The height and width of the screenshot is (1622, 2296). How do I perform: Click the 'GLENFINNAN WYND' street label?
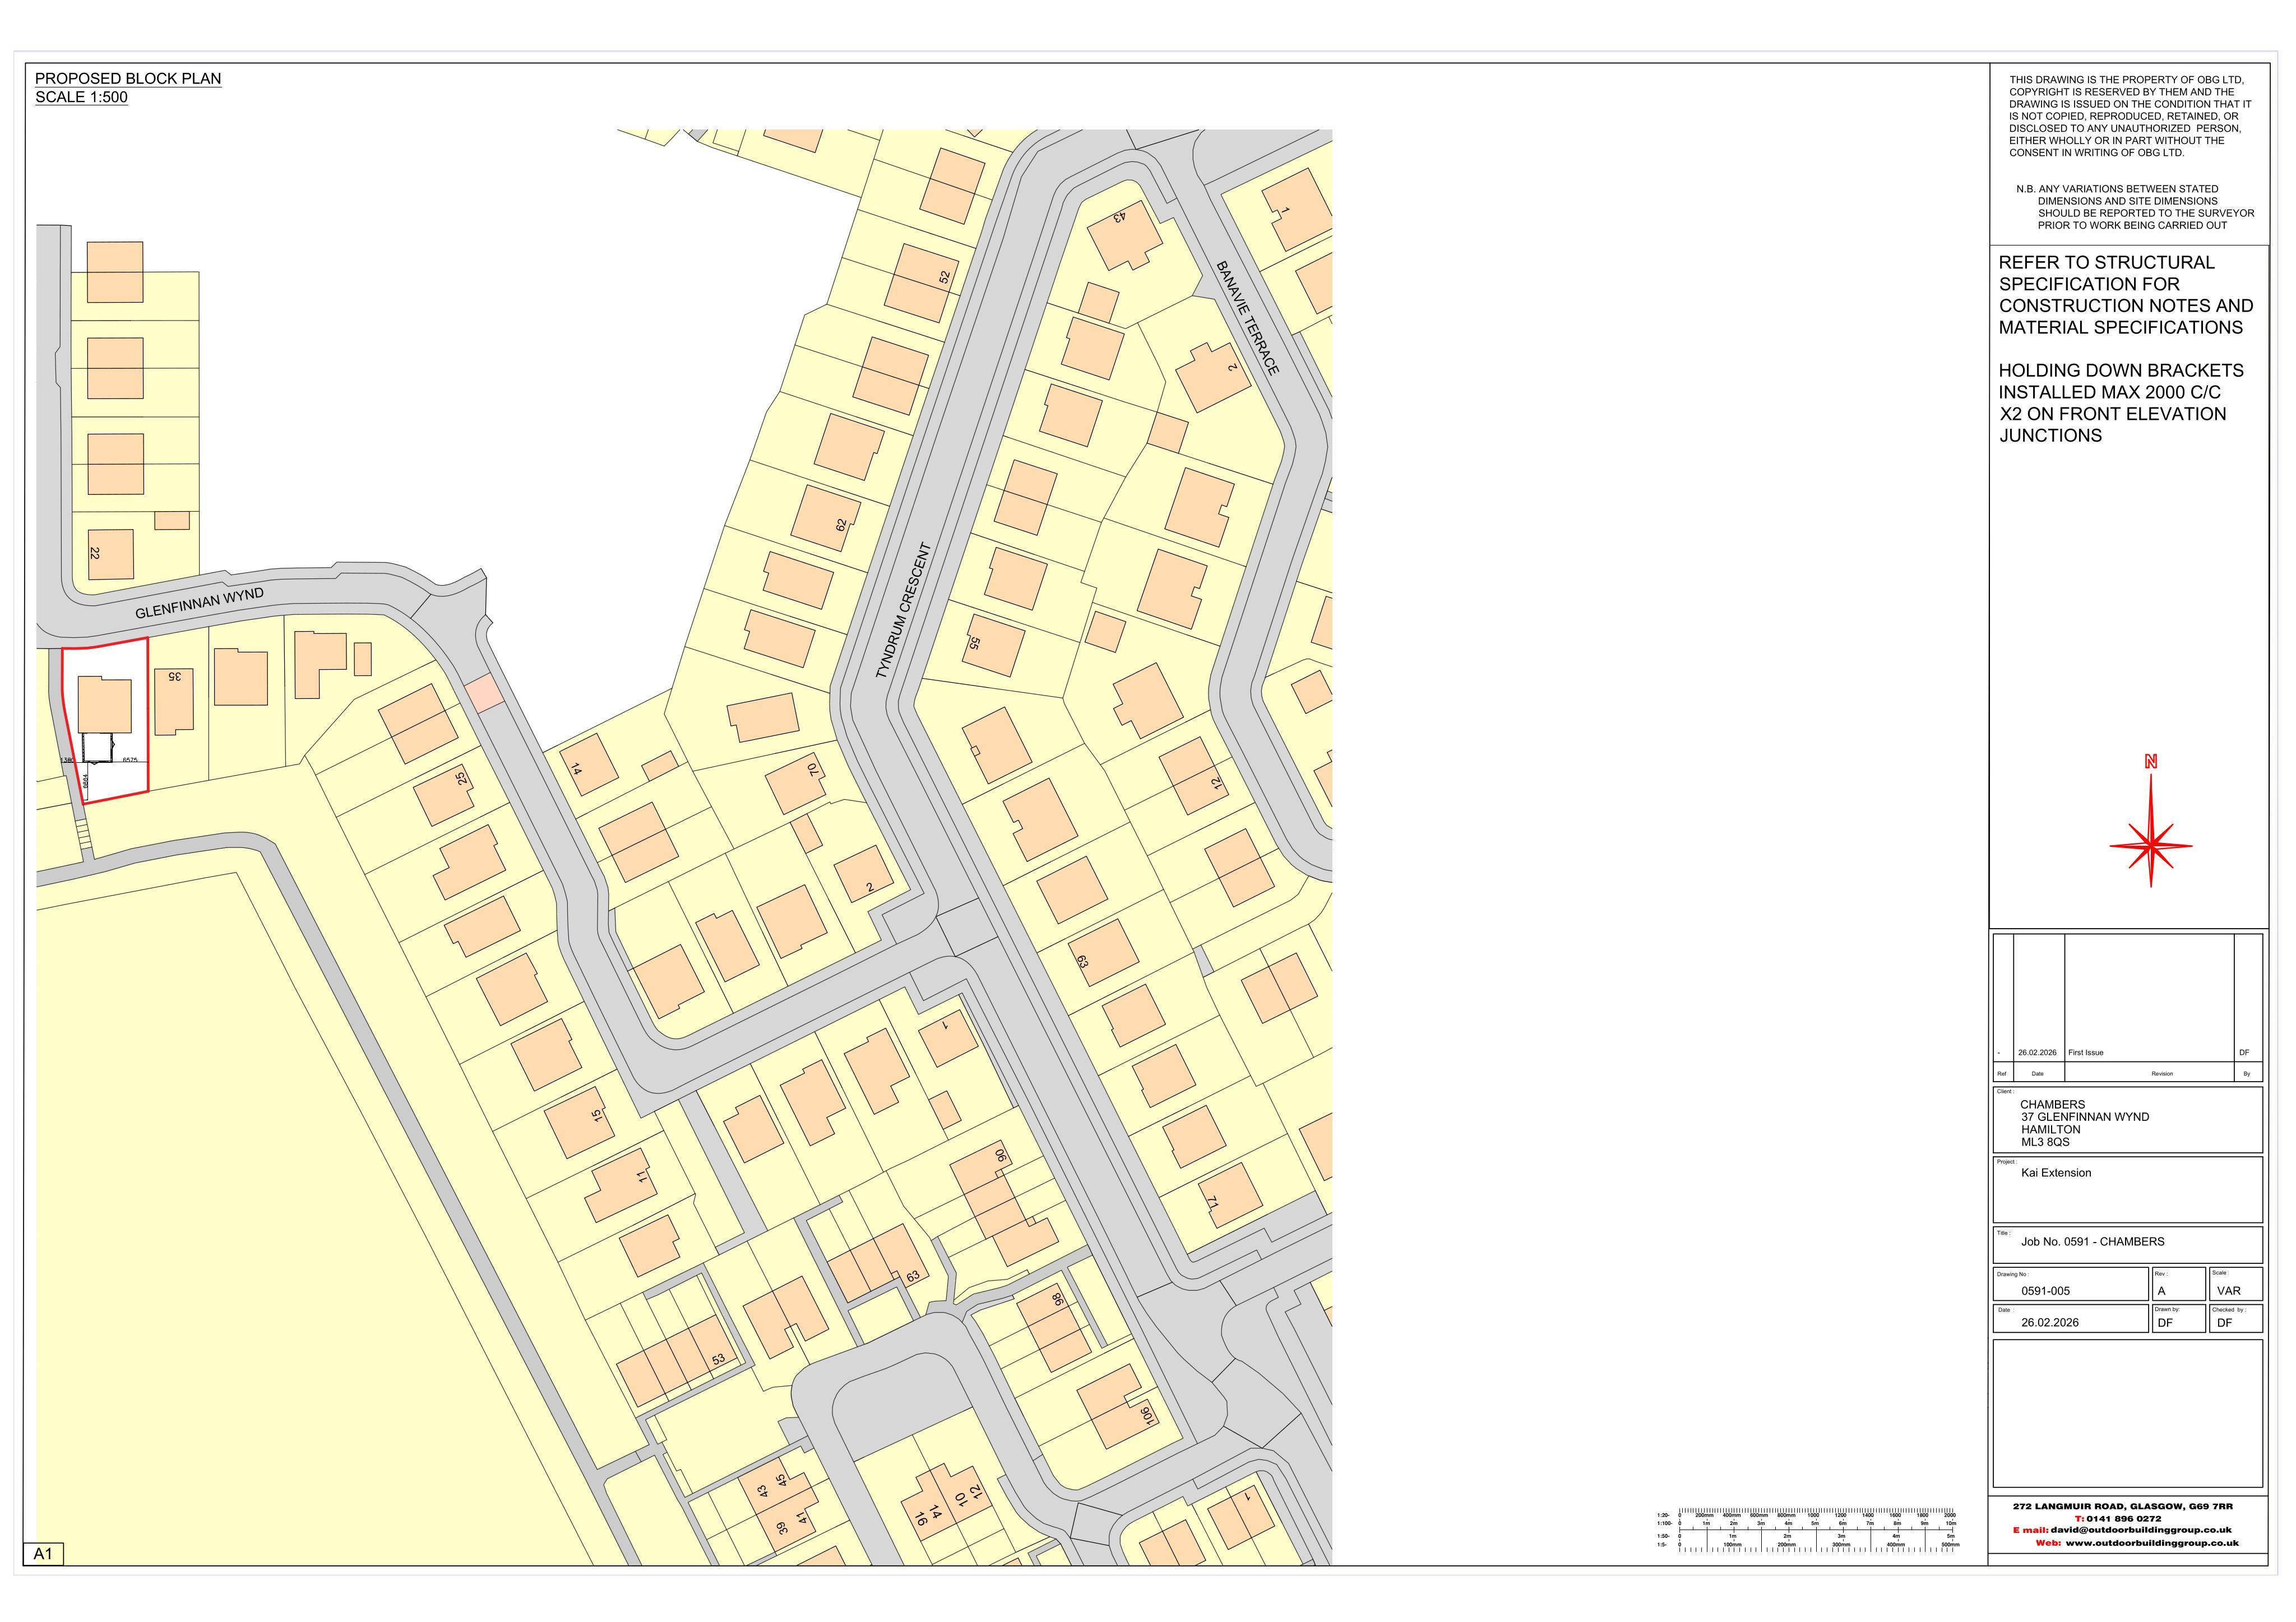pyautogui.click(x=200, y=603)
